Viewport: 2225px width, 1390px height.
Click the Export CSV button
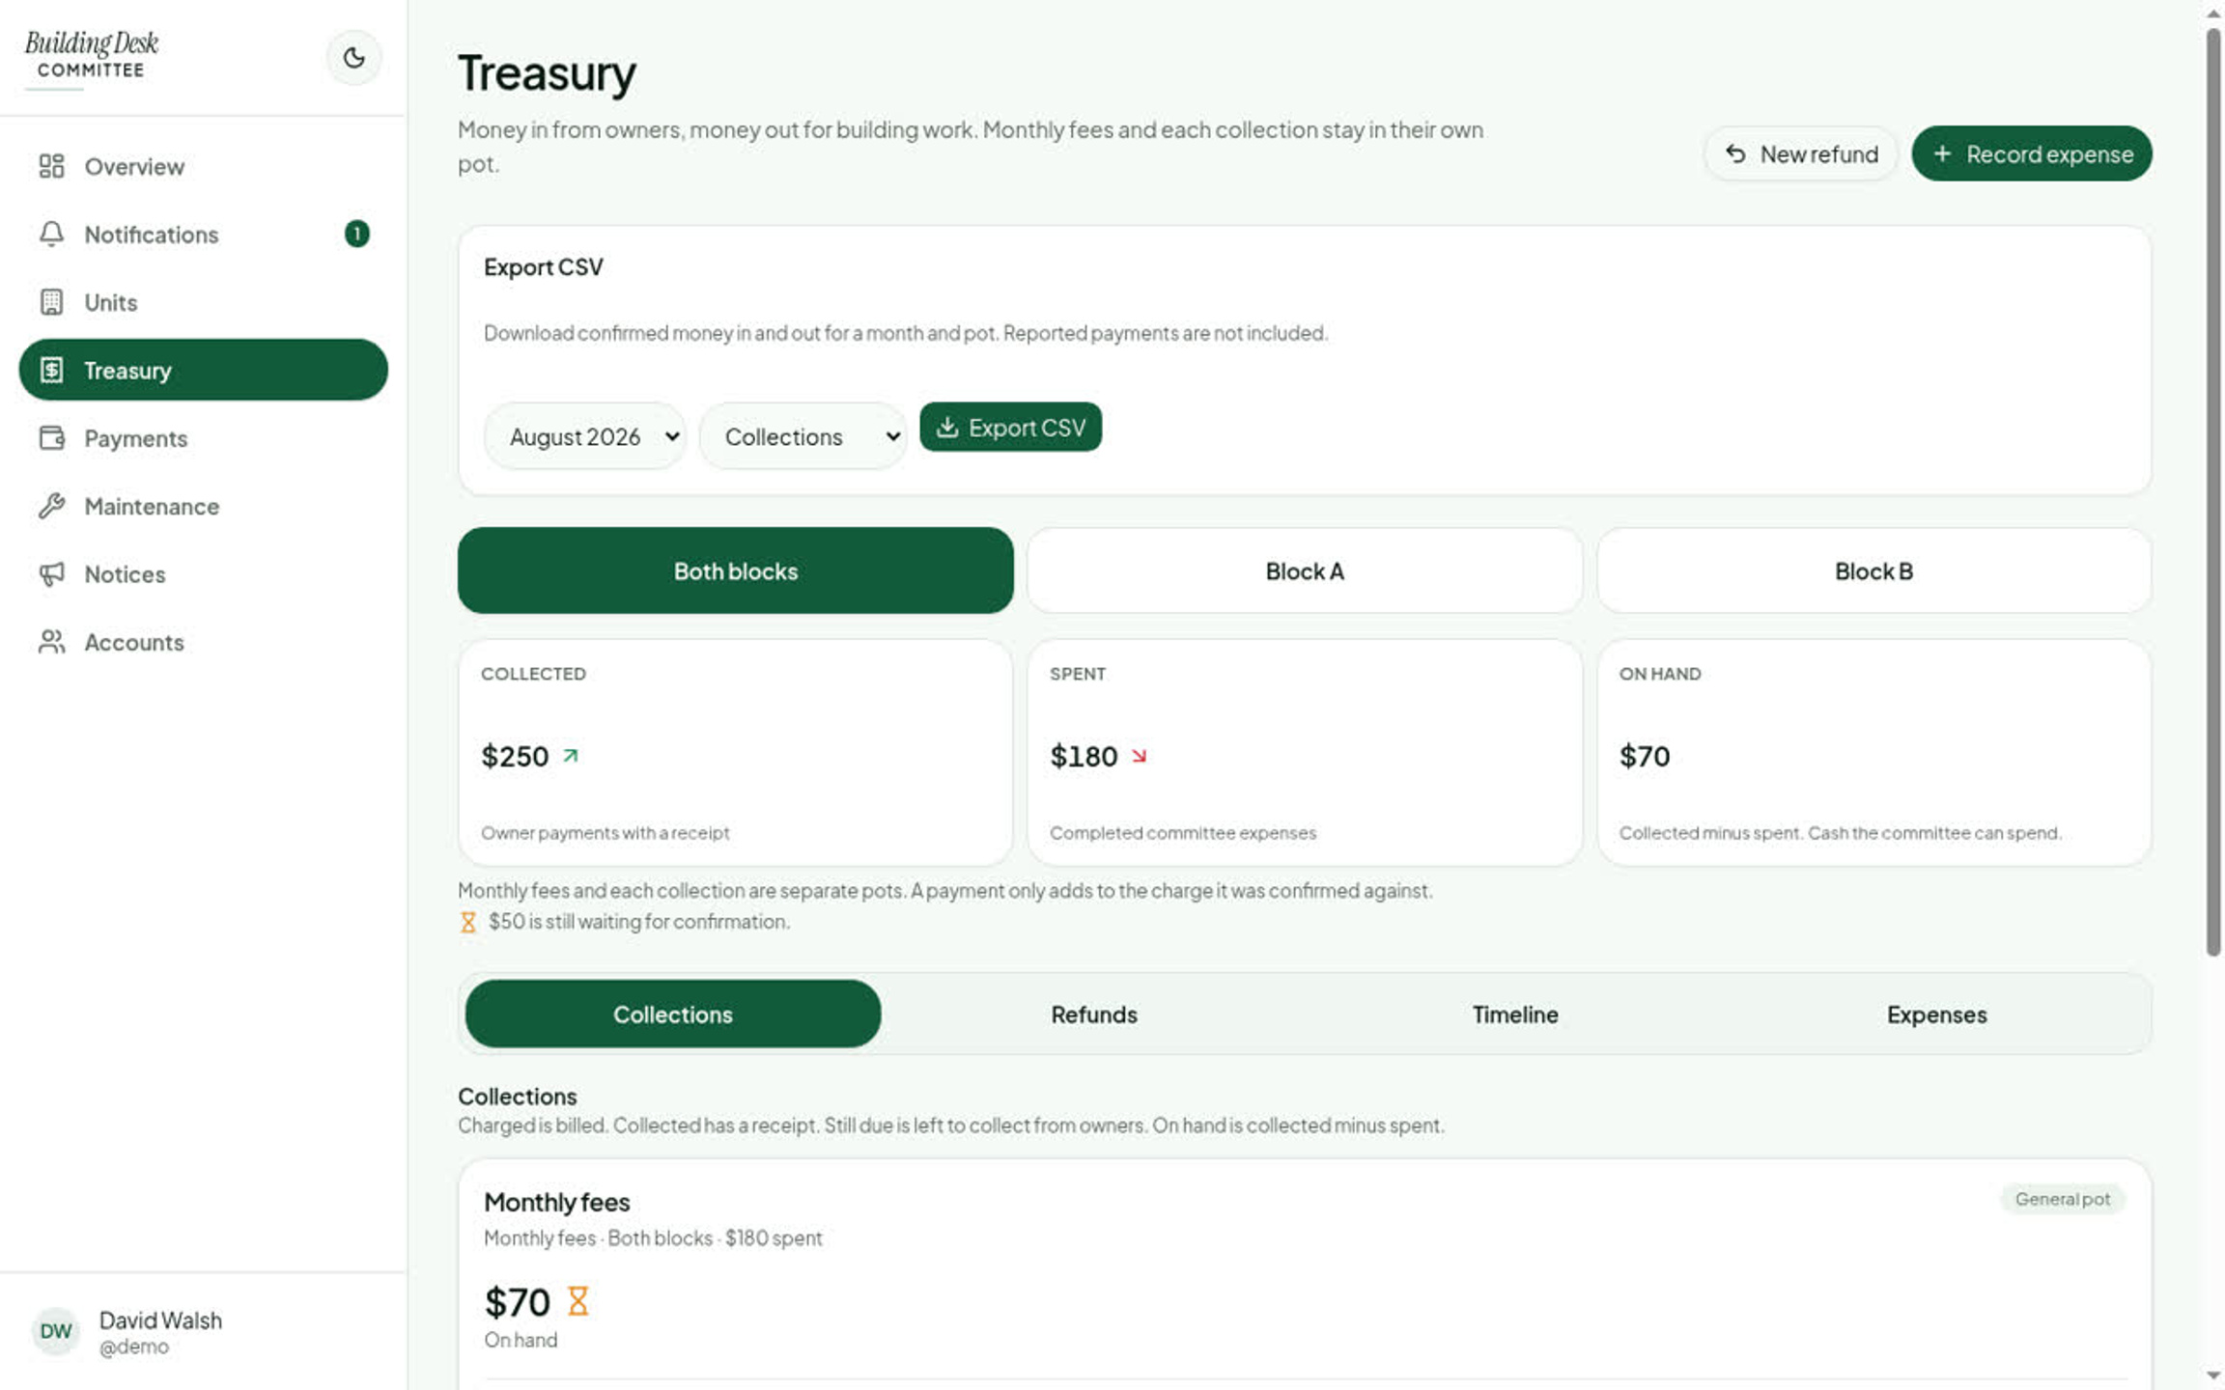point(1010,427)
